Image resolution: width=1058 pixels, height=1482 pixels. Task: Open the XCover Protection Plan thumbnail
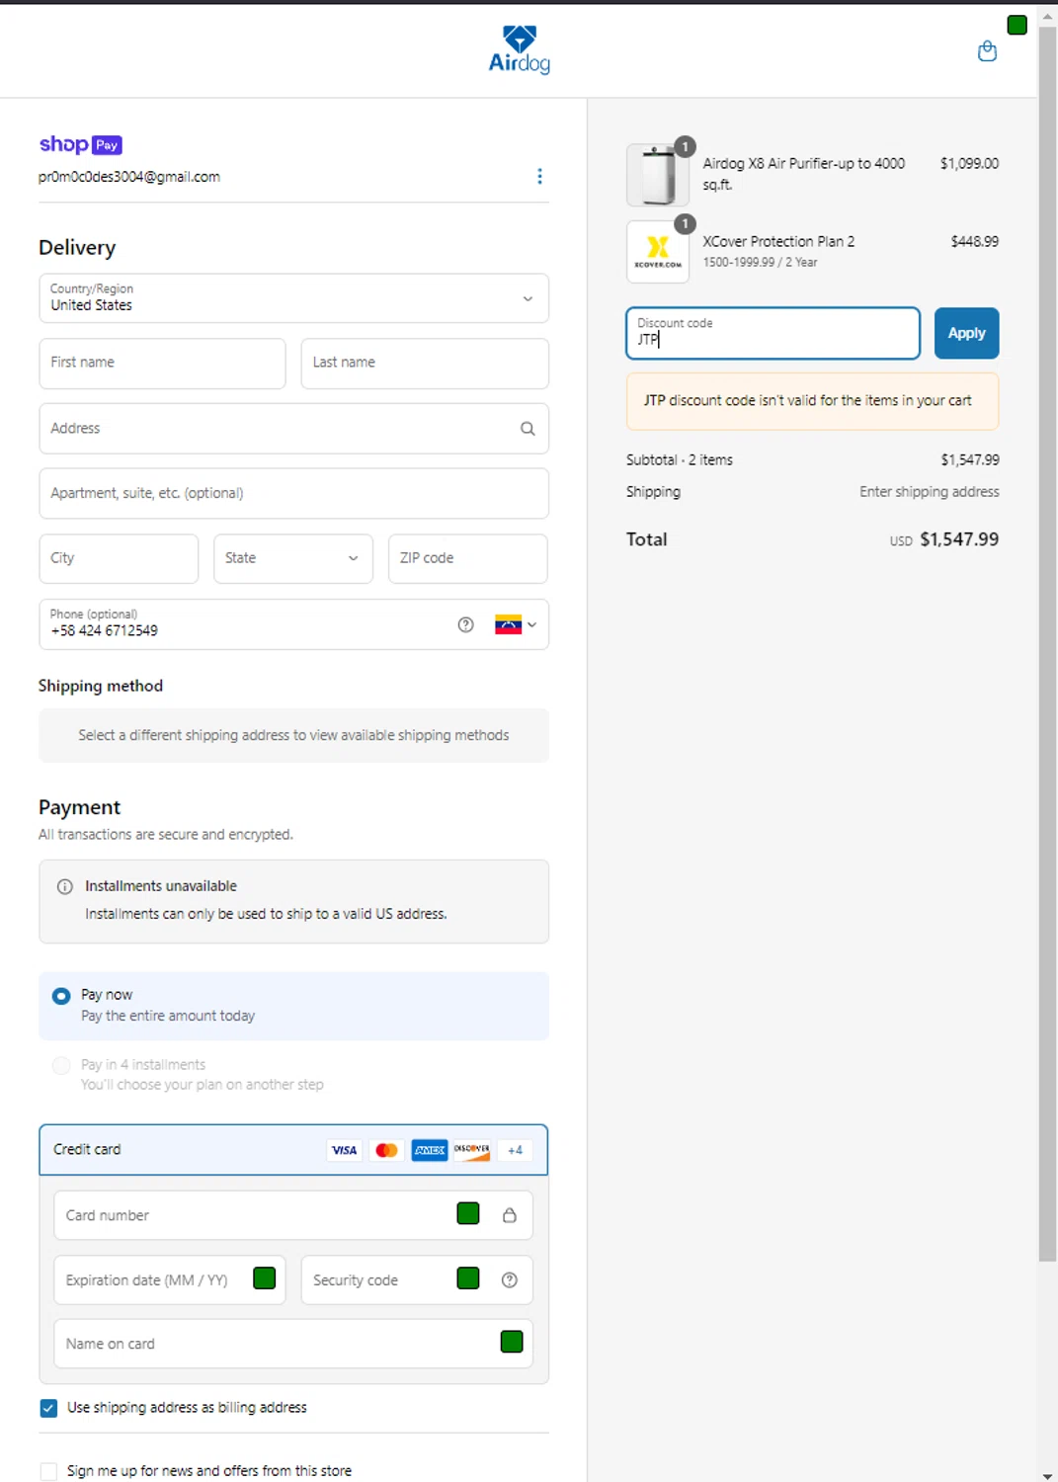pos(658,252)
